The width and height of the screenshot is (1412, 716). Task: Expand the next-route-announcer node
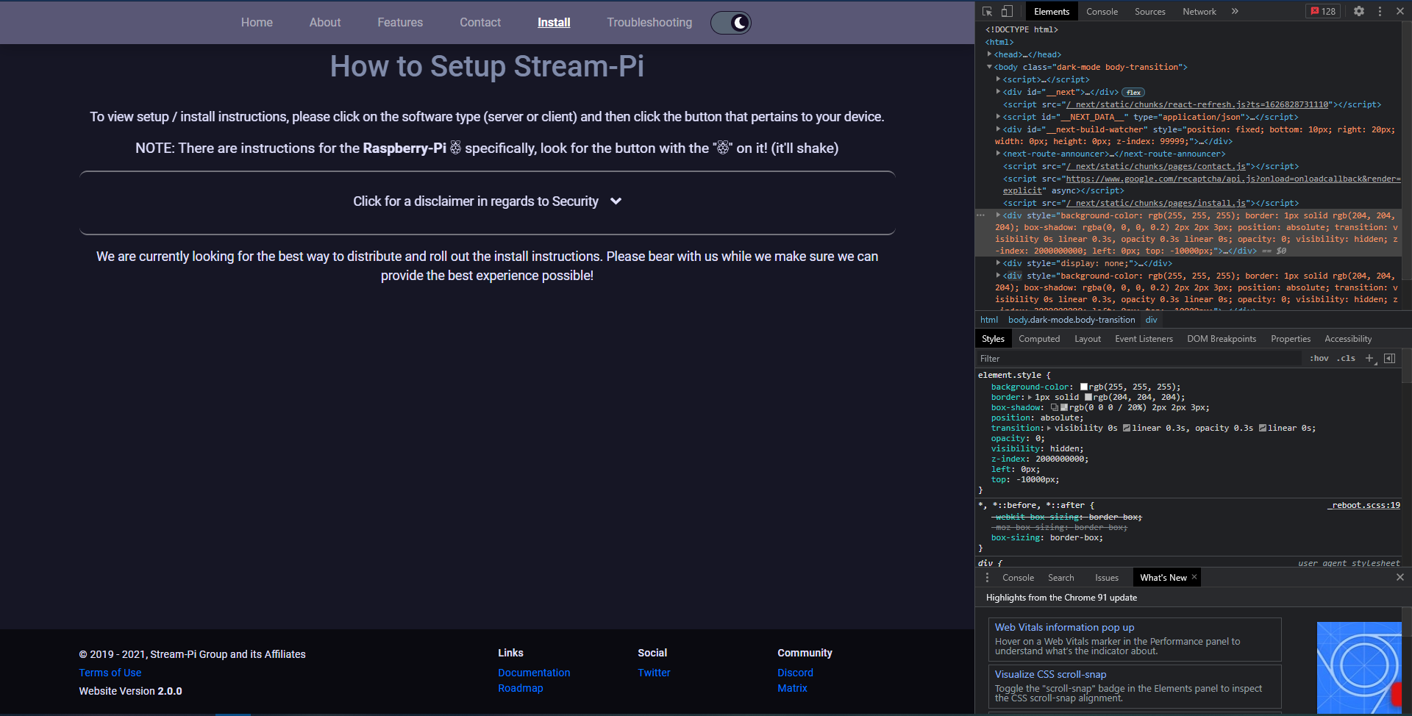coord(998,154)
